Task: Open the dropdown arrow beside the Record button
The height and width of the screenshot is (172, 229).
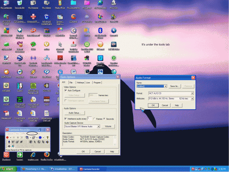Action: tap(11, 138)
